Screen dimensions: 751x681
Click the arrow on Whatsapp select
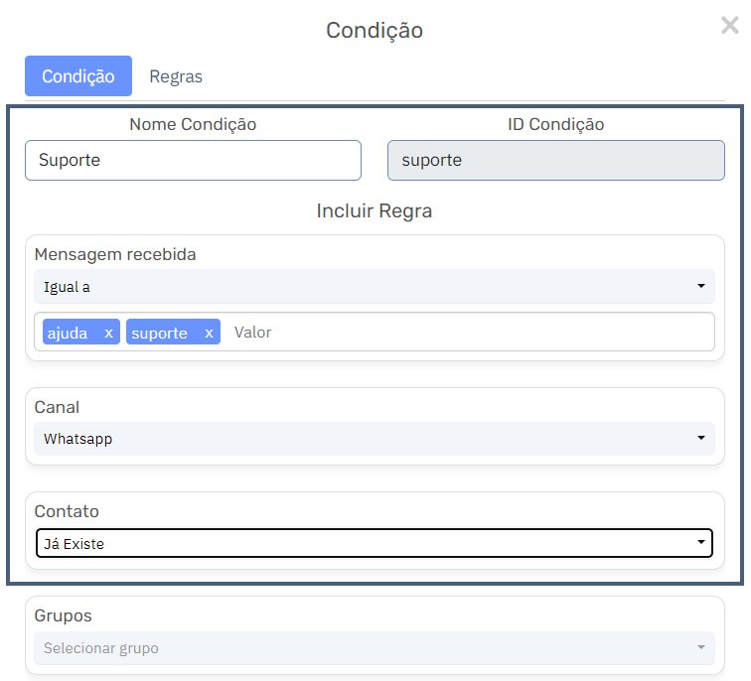click(x=701, y=438)
